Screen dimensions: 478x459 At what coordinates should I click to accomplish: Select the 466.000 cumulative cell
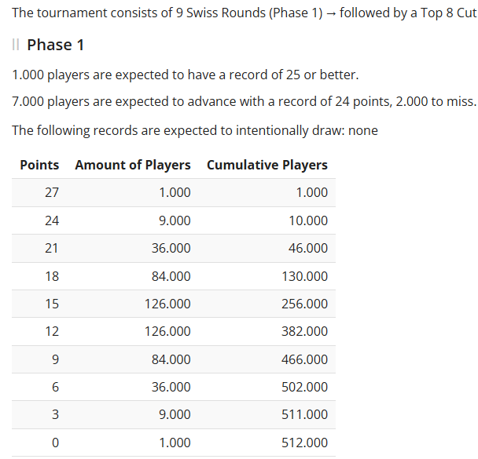[304, 359]
